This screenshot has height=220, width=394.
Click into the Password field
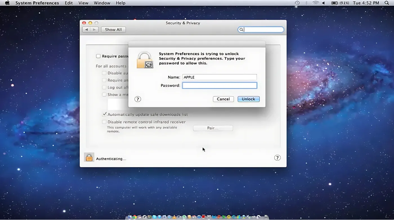point(220,85)
